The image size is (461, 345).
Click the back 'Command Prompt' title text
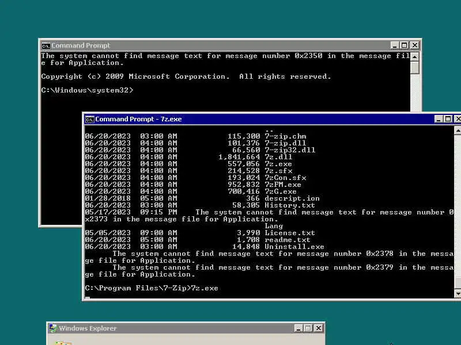pos(81,45)
